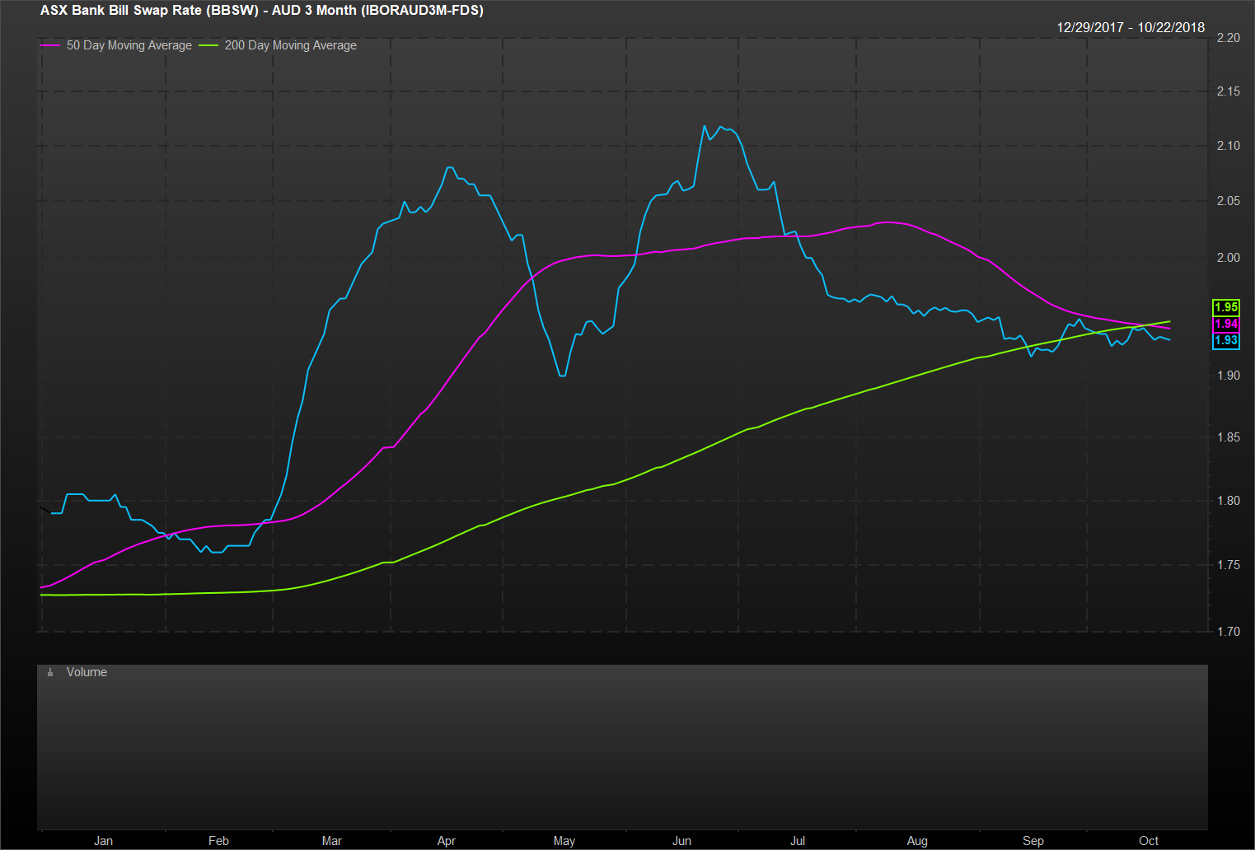Image resolution: width=1255 pixels, height=850 pixels.
Task: Click the Oct month axis label
Action: coord(1148,840)
